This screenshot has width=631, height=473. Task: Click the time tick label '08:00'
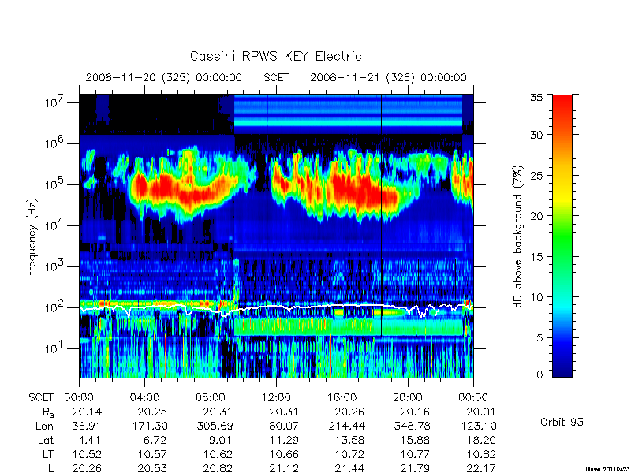211,397
